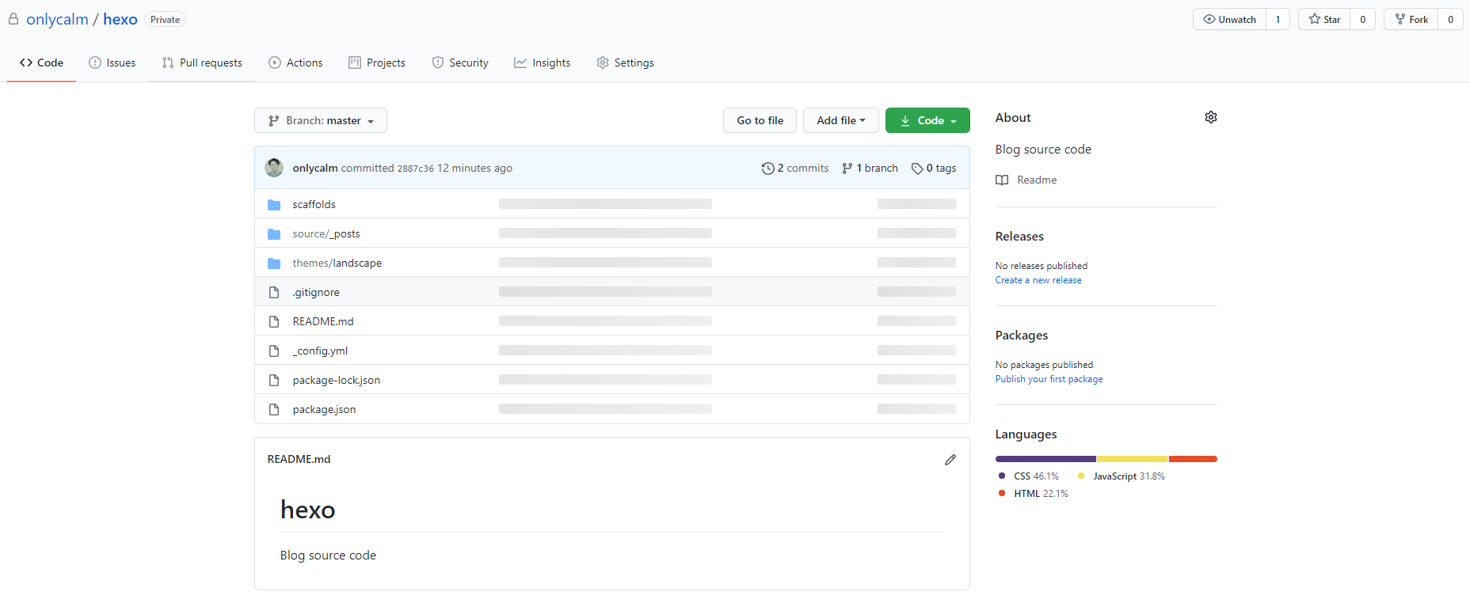Open commit hash 2887c36
This screenshot has width=1470, height=603.
pos(415,169)
